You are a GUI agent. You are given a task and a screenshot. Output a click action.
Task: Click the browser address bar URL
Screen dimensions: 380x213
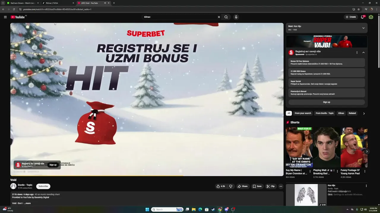[x=57, y=9]
